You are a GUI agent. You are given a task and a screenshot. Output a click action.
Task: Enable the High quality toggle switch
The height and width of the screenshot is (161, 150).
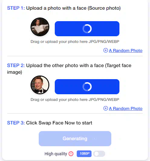99,154
